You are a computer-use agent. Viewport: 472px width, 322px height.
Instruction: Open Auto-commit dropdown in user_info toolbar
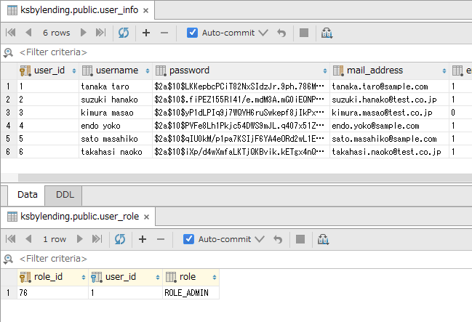pos(263,33)
